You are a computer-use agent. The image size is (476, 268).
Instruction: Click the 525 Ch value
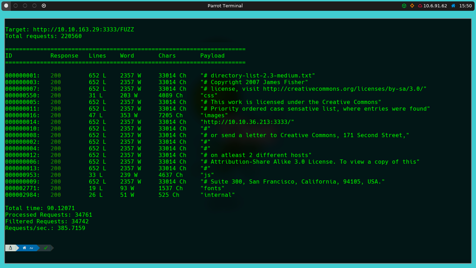point(169,195)
